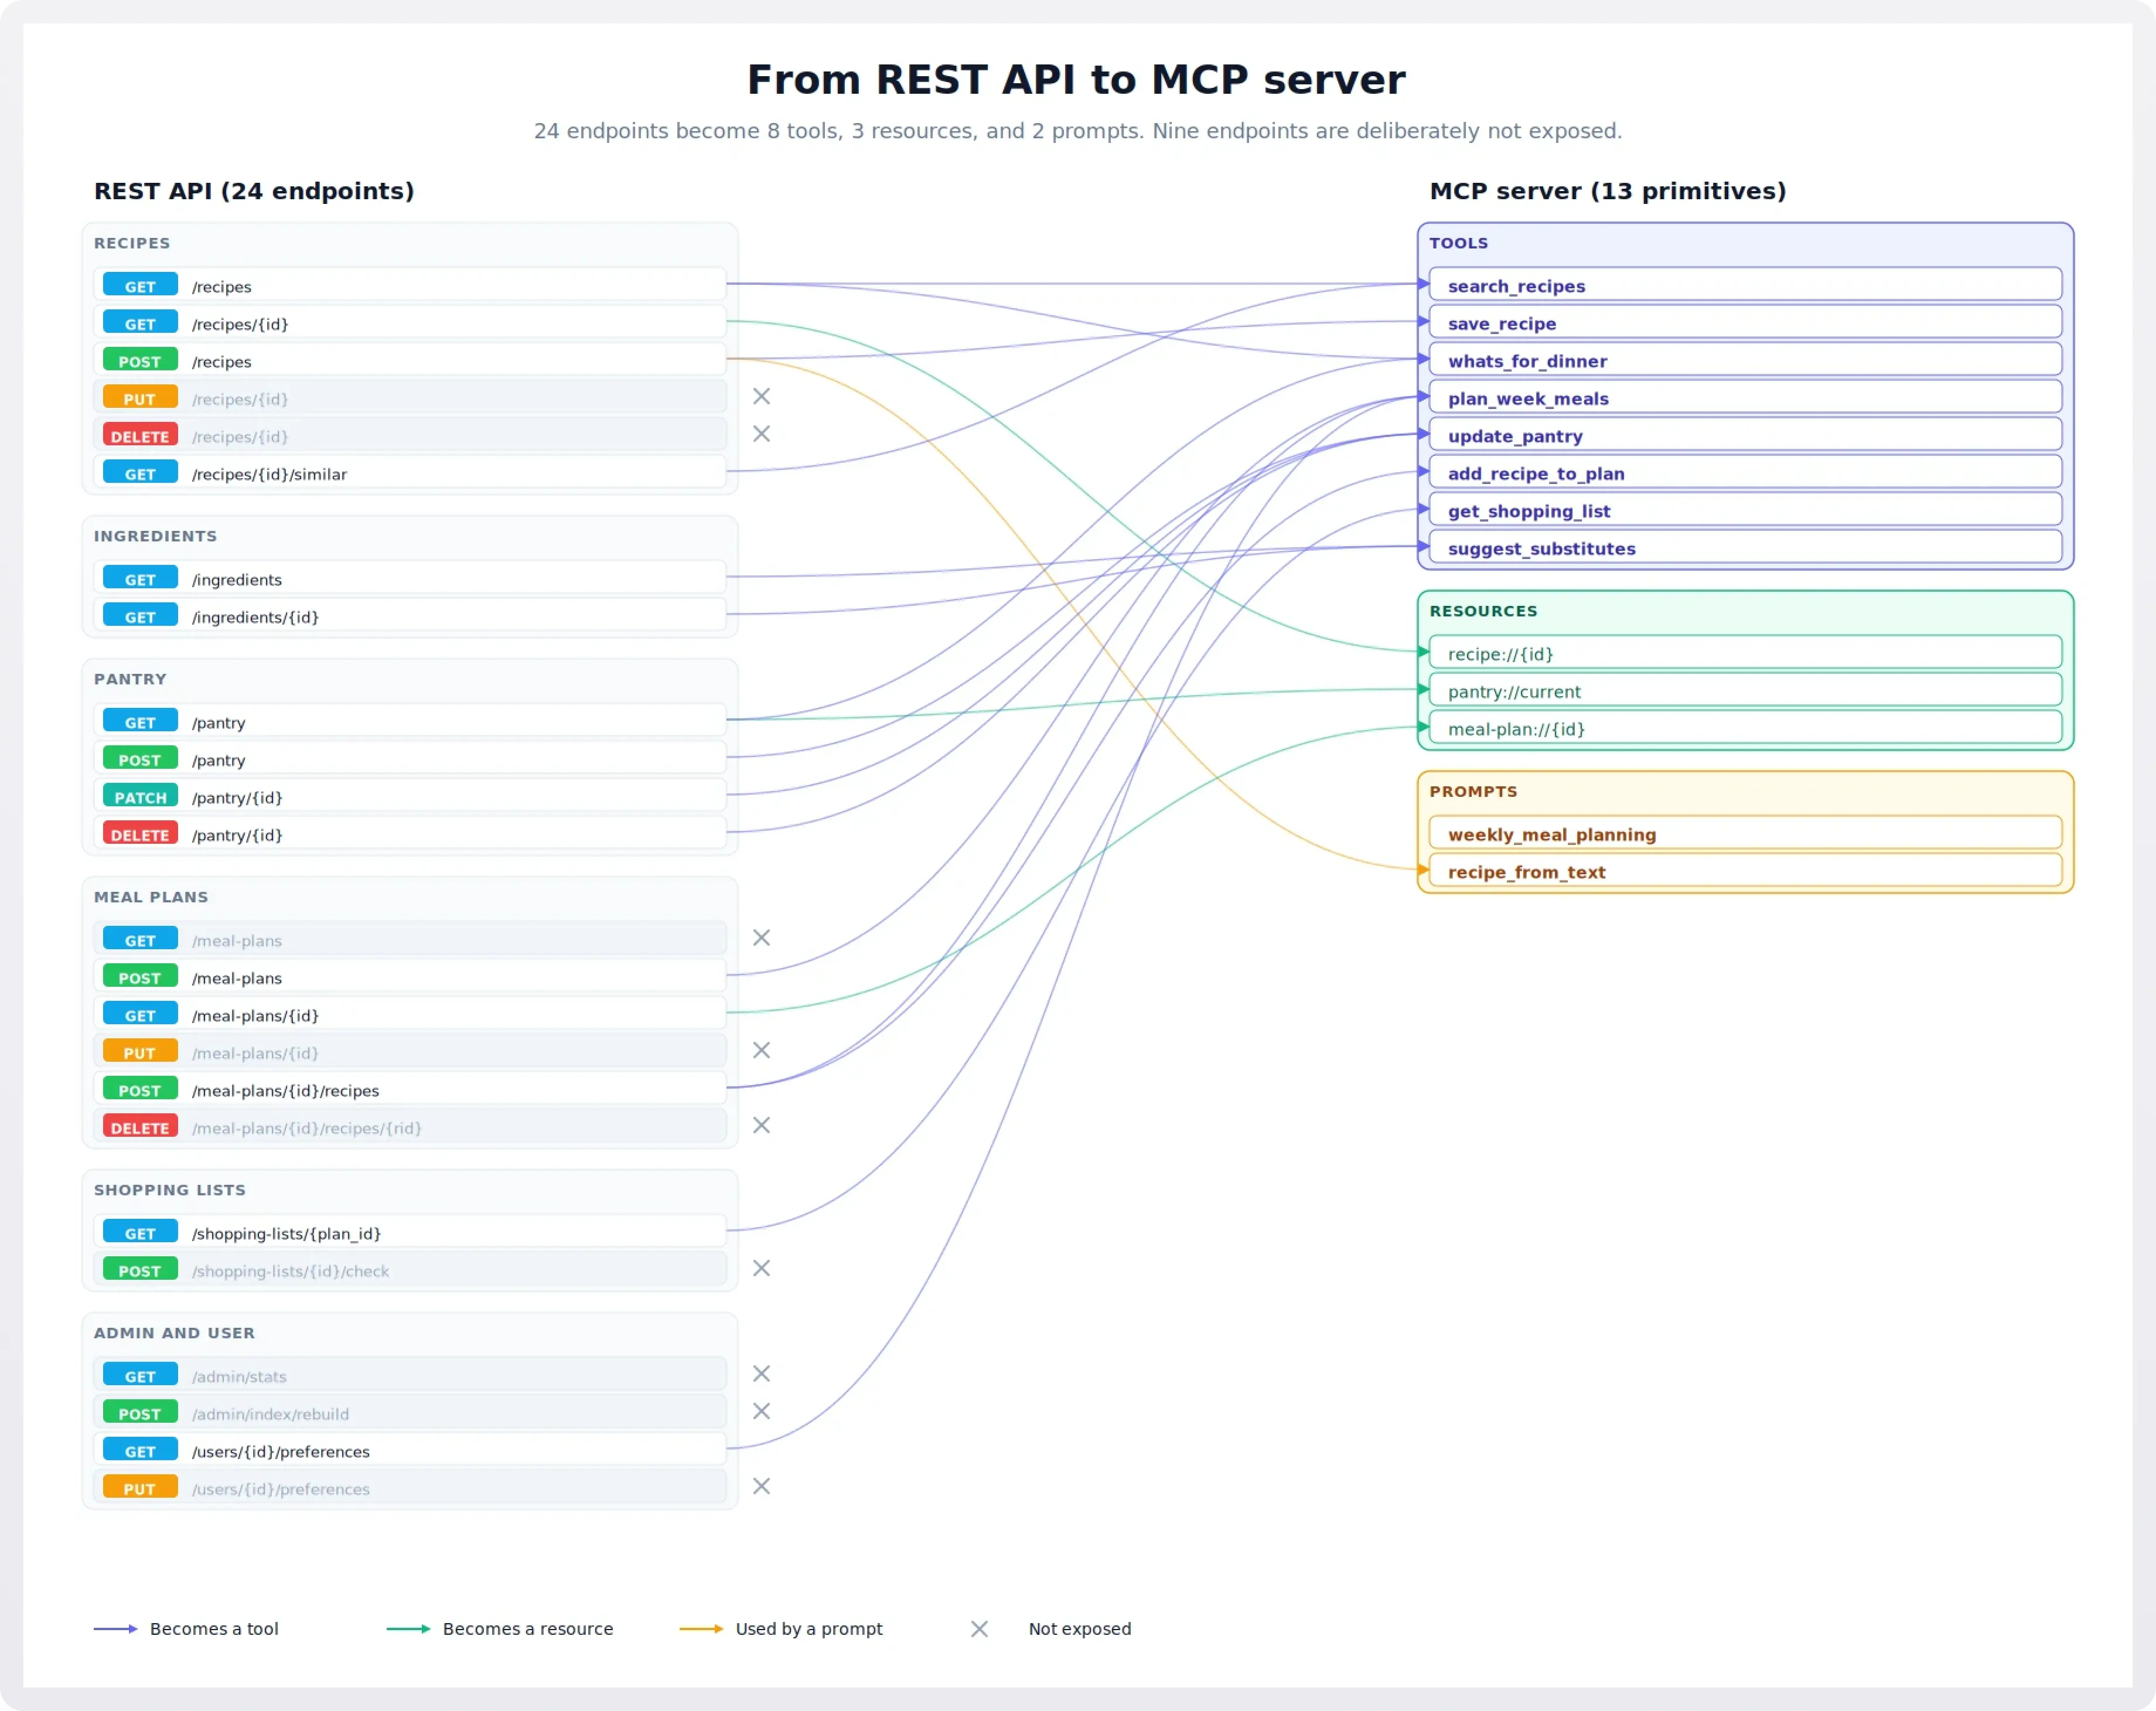Click the orange arrow in the legend
The image size is (2156, 1711).
tap(701, 1629)
